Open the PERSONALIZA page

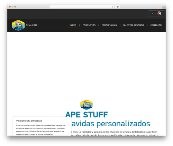(x=109, y=25)
